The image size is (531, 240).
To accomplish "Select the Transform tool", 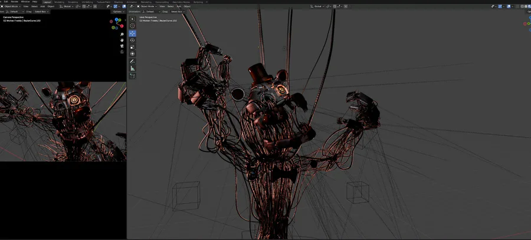I will point(132,54).
